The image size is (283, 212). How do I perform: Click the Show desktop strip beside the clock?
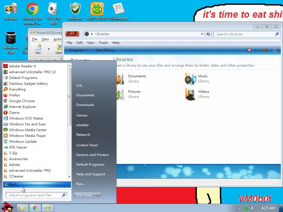pyautogui.click(x=281, y=208)
